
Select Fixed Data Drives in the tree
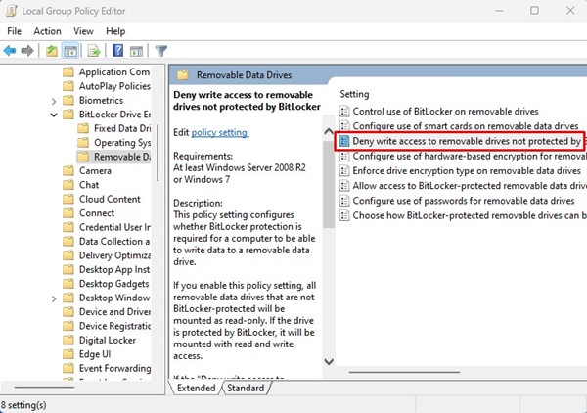121,128
